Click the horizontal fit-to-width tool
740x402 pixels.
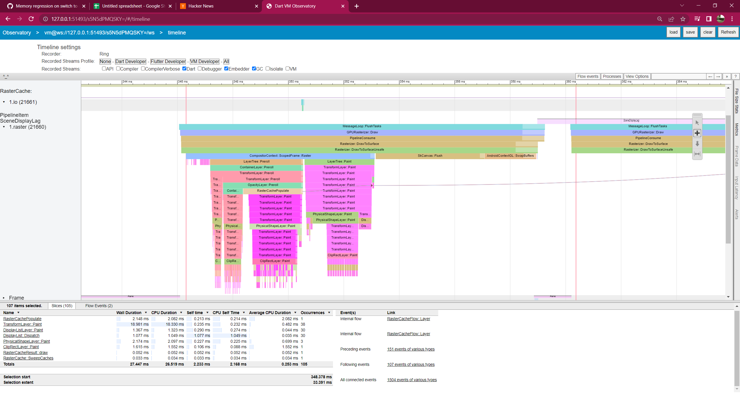click(x=697, y=154)
